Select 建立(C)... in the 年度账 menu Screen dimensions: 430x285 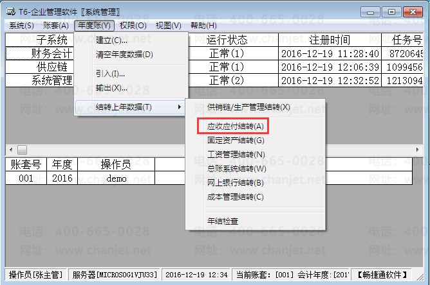(x=111, y=40)
